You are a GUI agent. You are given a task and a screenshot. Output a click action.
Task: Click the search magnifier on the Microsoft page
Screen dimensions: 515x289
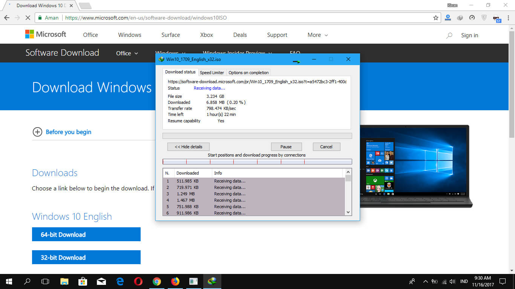coord(449,35)
